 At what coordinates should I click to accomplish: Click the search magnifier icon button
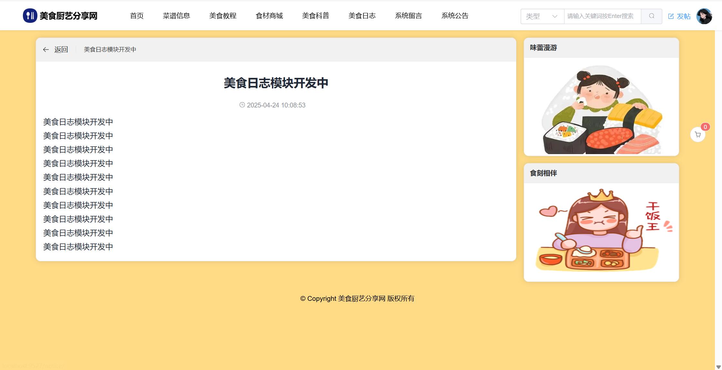point(651,16)
